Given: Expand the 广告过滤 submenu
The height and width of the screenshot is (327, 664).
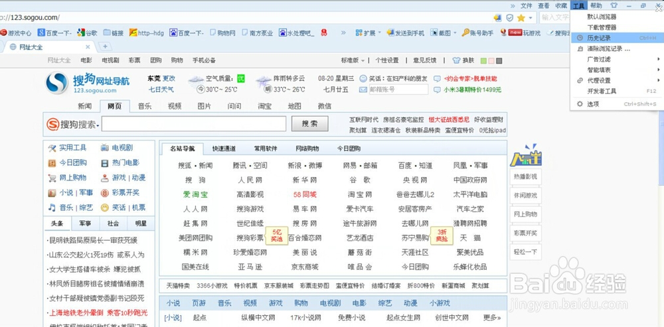Looking at the screenshot, I should click(659, 59).
